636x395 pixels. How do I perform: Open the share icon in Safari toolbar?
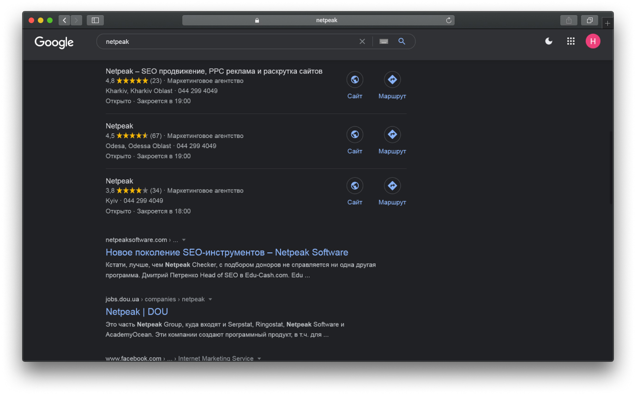pyautogui.click(x=568, y=20)
